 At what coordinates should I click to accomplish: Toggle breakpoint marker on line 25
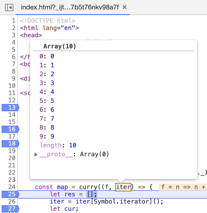(11, 194)
